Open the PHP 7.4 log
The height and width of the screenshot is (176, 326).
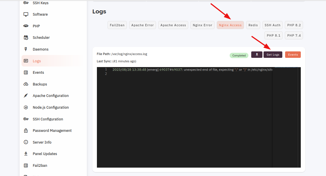(294, 35)
